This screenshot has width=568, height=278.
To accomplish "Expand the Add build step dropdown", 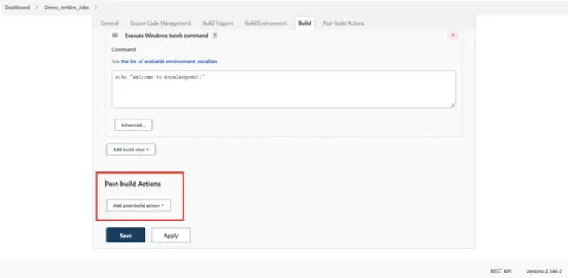I will [x=131, y=150].
